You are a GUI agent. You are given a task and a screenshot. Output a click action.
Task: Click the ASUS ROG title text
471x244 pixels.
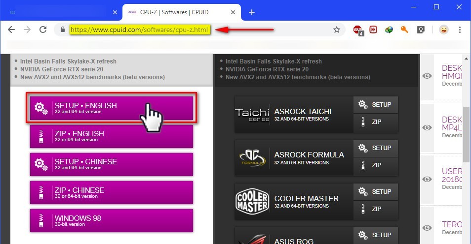pos(294,241)
